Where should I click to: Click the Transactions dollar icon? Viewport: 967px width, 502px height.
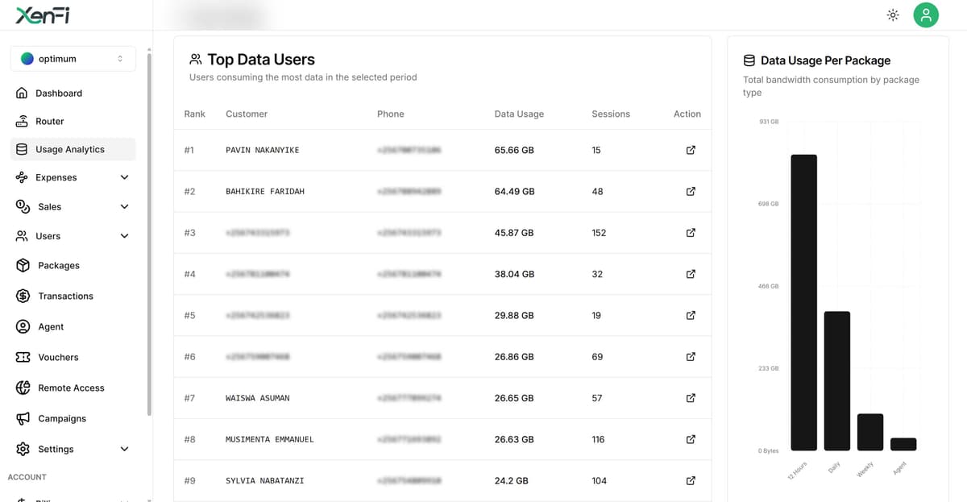(23, 297)
